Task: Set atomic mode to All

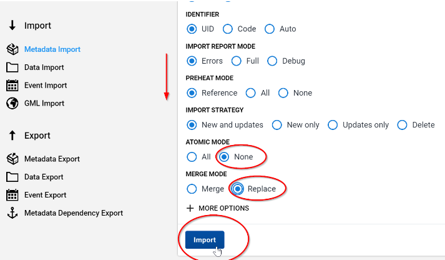Action: pyautogui.click(x=192, y=157)
